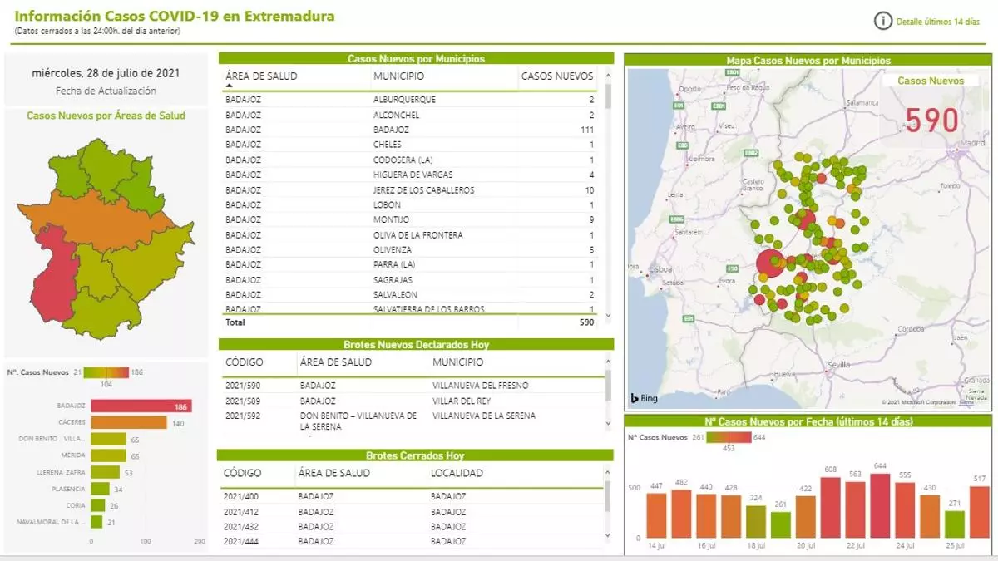Sort table by CASOS NUEVOS column header
Viewport: 998px width, 561px height.
click(x=556, y=76)
